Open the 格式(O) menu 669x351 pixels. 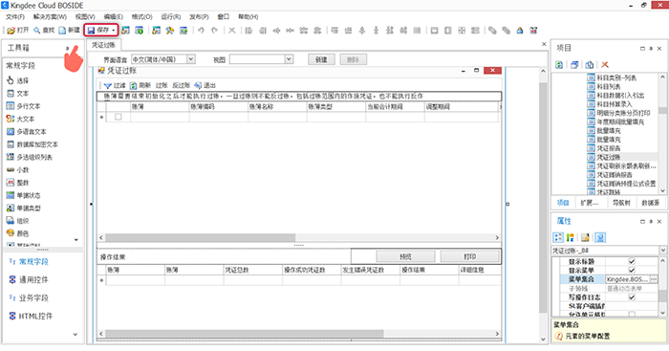click(141, 16)
